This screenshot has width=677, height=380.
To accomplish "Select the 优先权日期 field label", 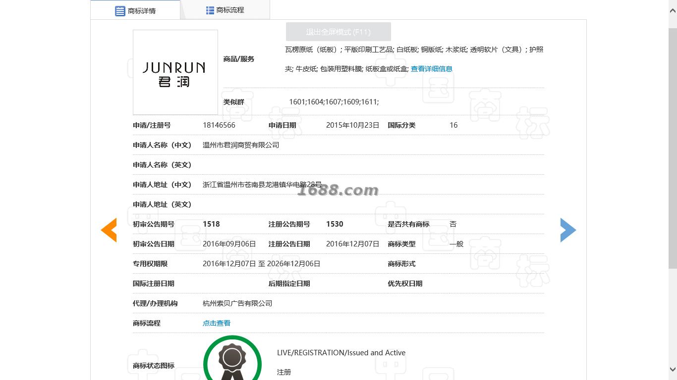I will [x=405, y=284].
